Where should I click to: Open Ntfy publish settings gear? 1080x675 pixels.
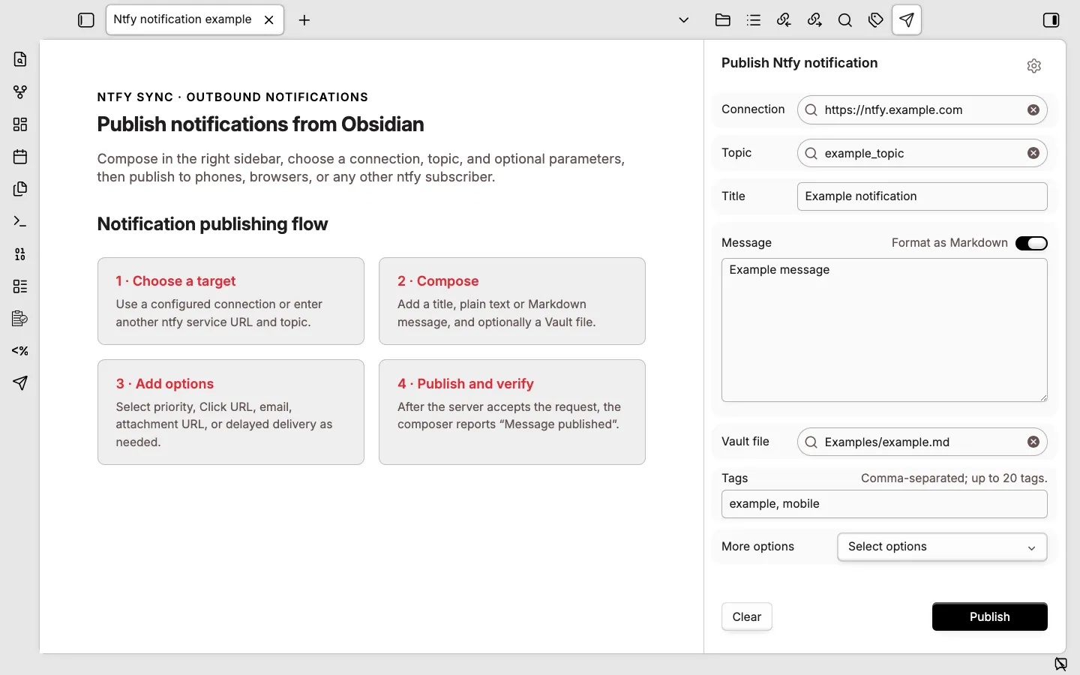tap(1035, 66)
